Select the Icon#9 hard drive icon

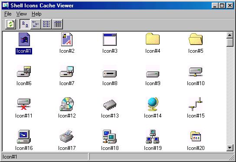153,74
